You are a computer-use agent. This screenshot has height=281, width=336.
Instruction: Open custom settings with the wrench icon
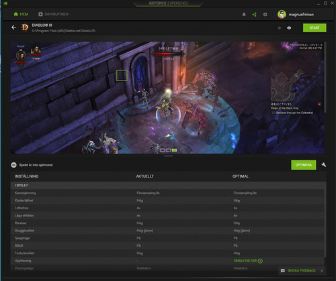pyautogui.click(x=323, y=165)
